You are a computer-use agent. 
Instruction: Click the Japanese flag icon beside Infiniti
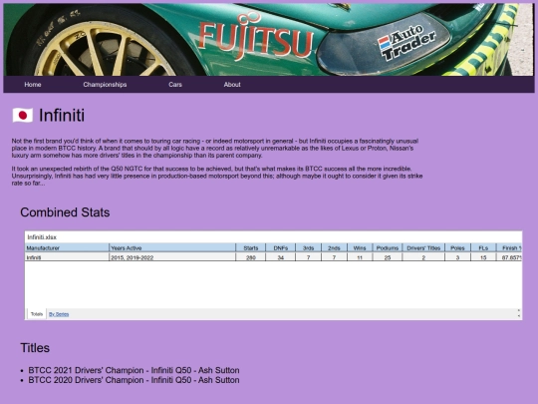click(23, 115)
